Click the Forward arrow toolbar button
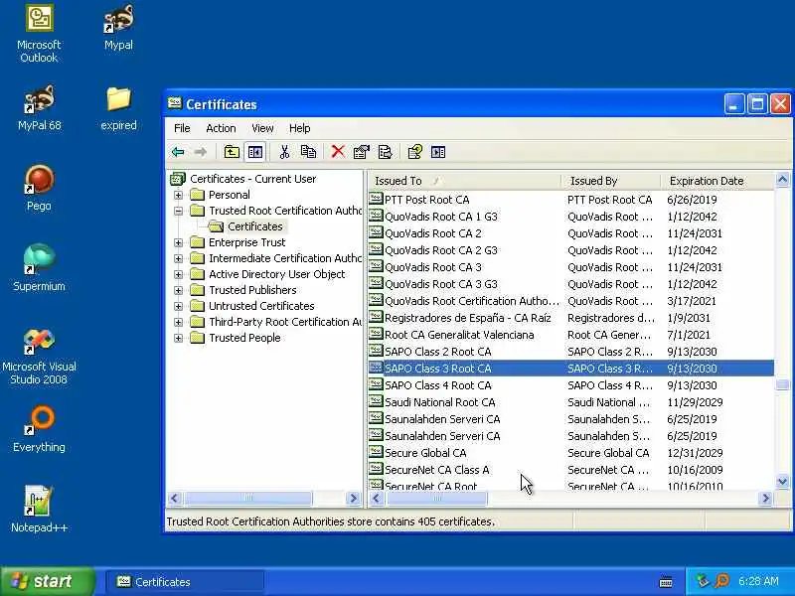 (x=202, y=152)
